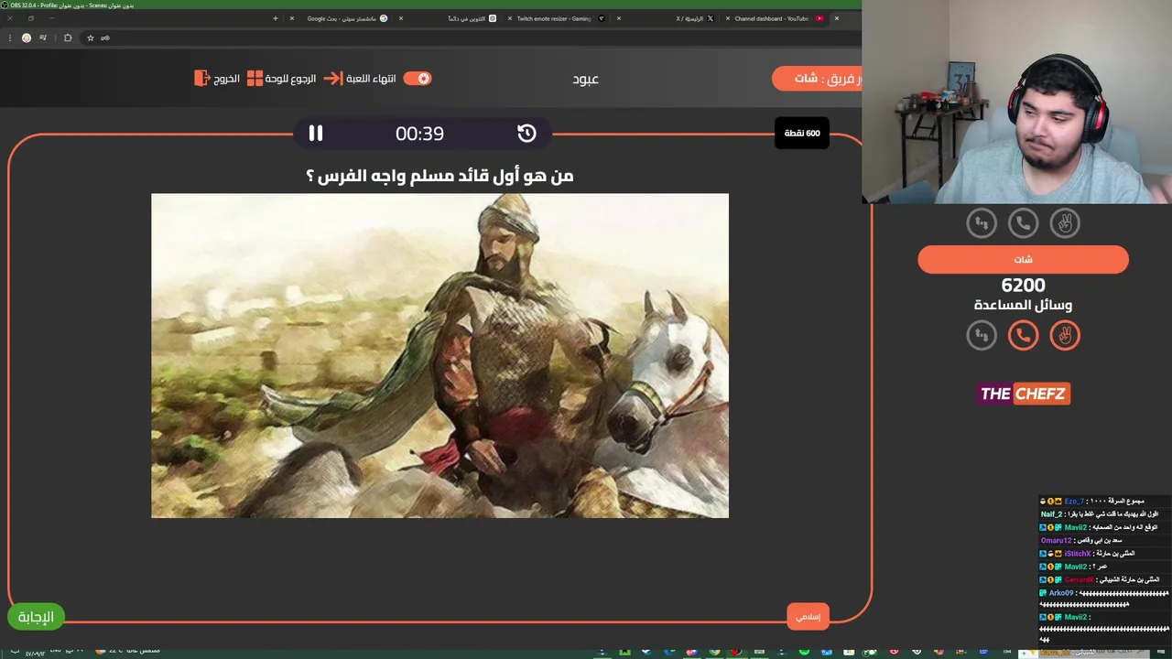Reset the countdown with the circular arrow icon

point(526,134)
